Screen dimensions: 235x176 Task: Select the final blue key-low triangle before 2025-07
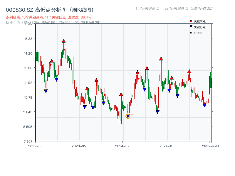(204, 105)
